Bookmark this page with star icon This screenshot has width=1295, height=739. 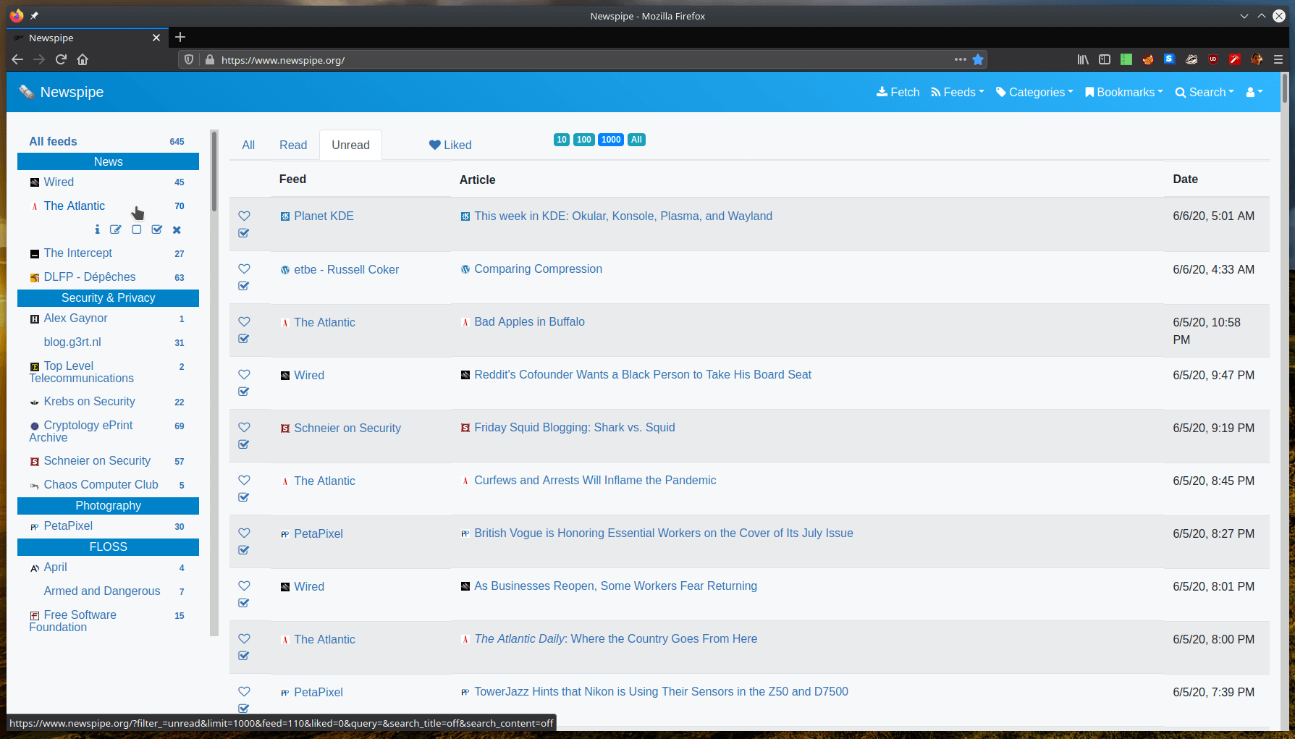(978, 59)
